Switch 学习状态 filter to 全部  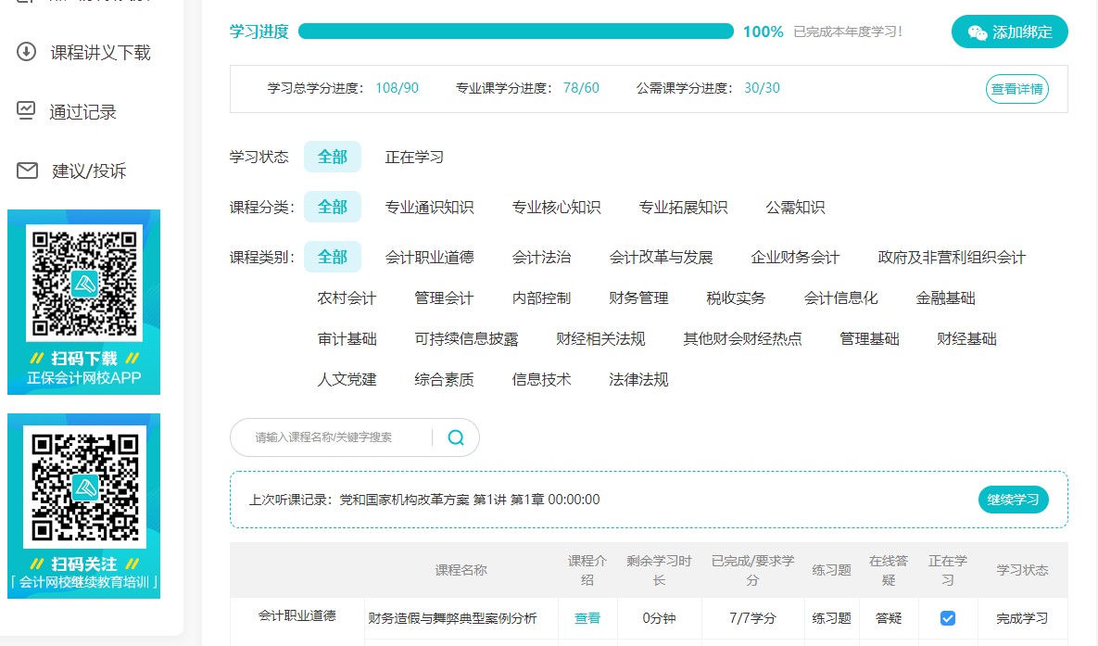333,157
